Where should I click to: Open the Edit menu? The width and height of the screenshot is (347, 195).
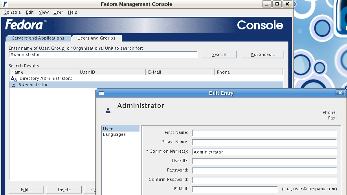pyautogui.click(x=29, y=13)
